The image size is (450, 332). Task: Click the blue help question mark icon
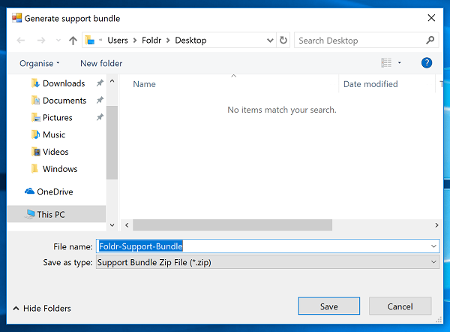(427, 62)
